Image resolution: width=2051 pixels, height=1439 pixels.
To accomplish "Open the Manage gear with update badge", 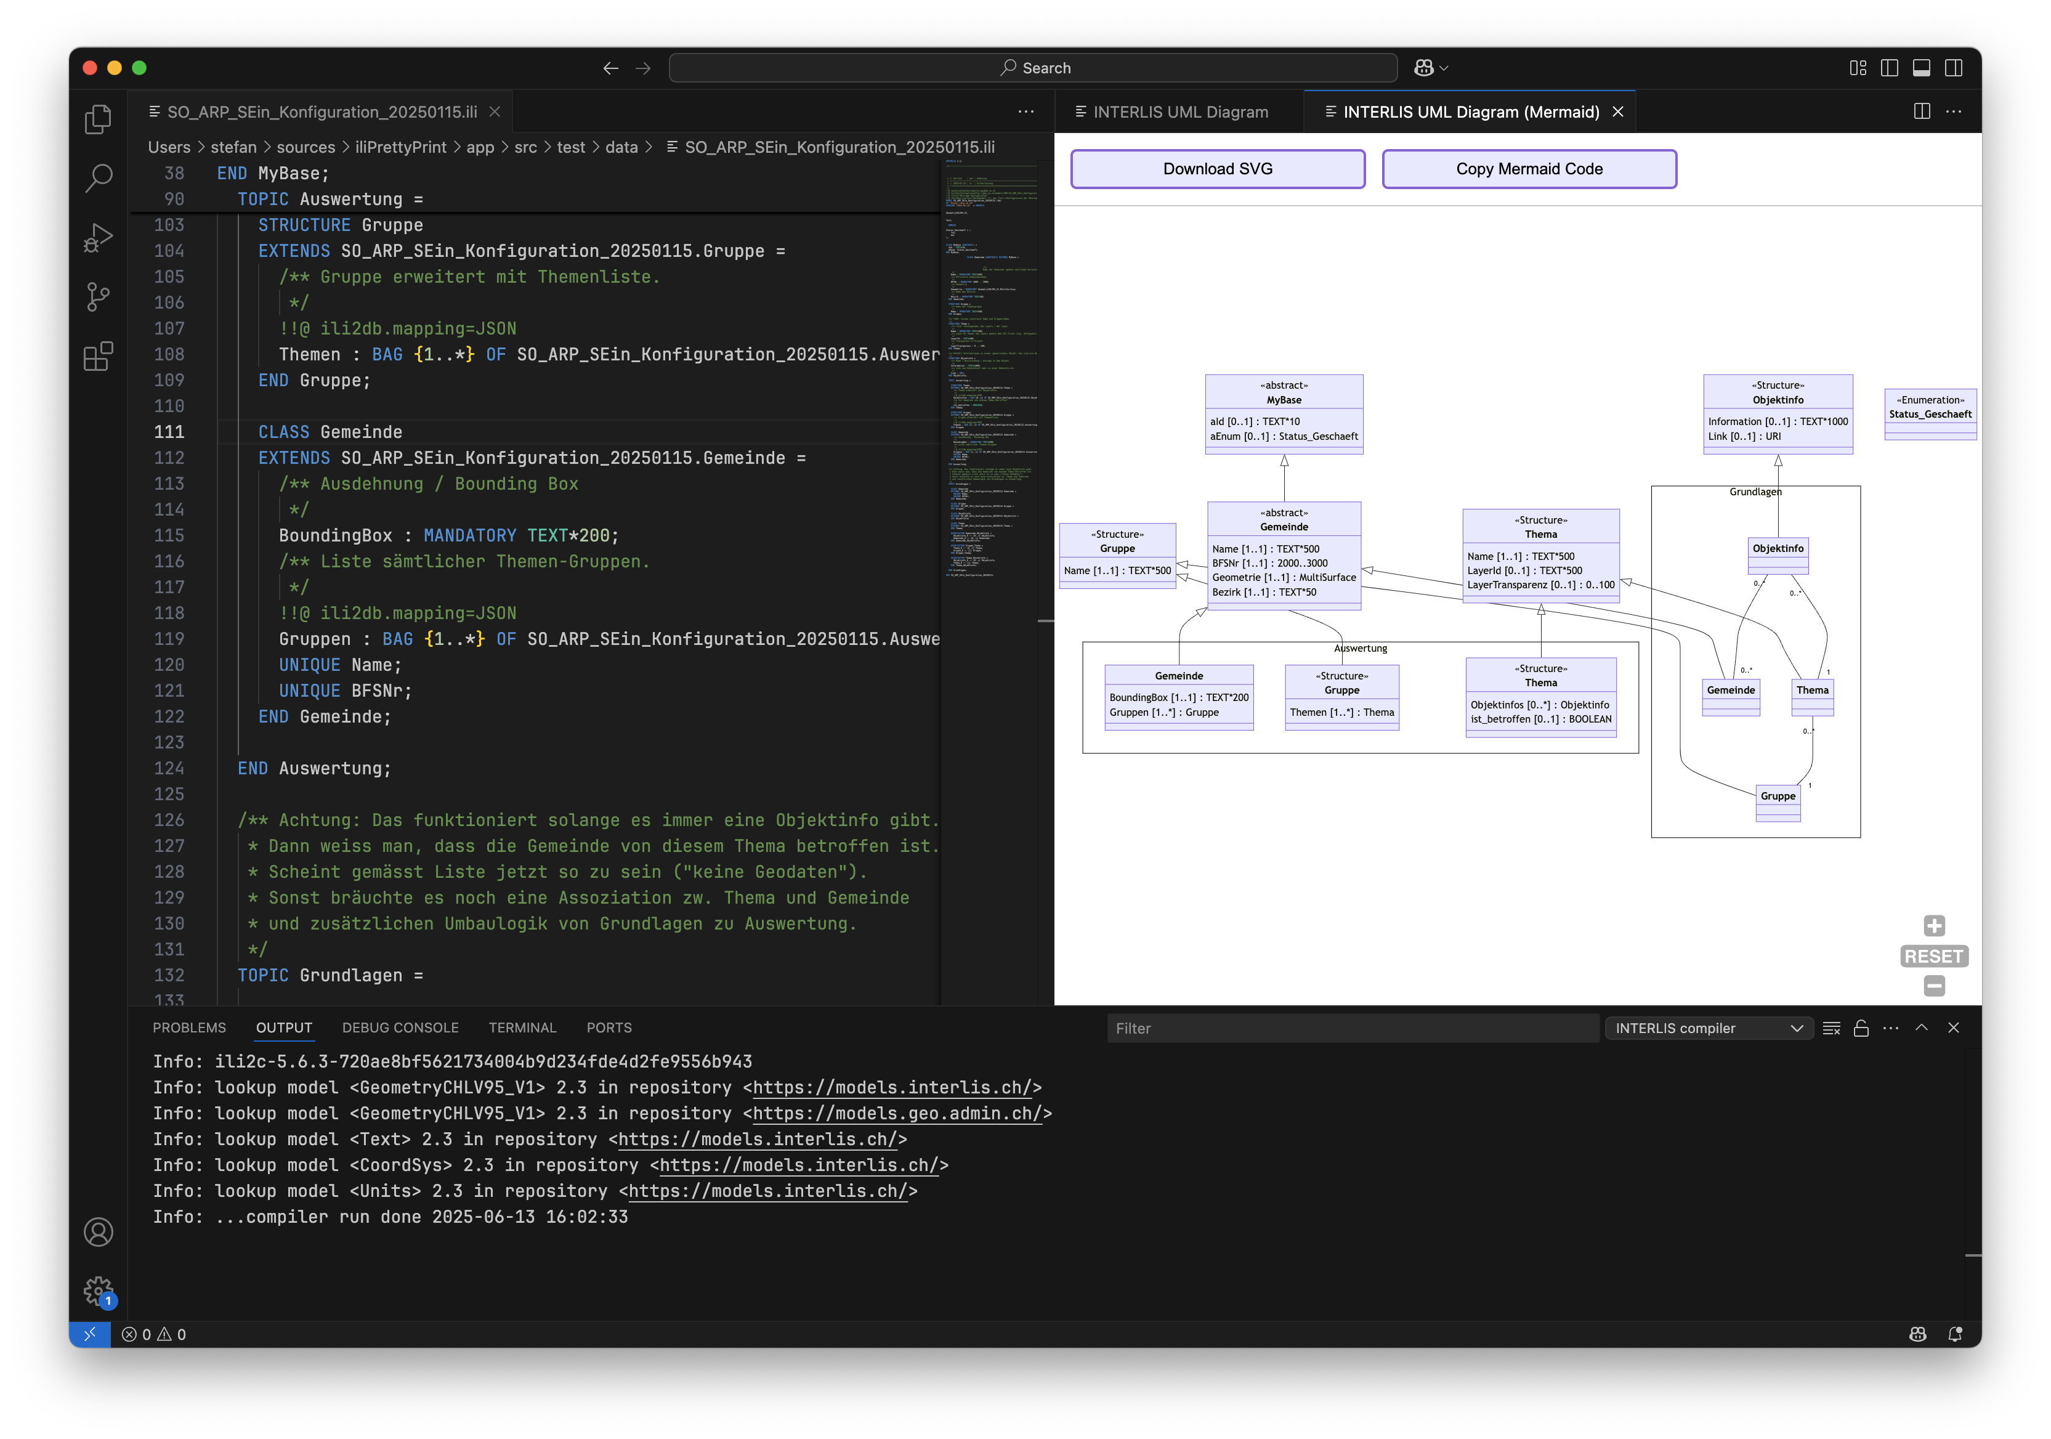I will pos(99,1292).
